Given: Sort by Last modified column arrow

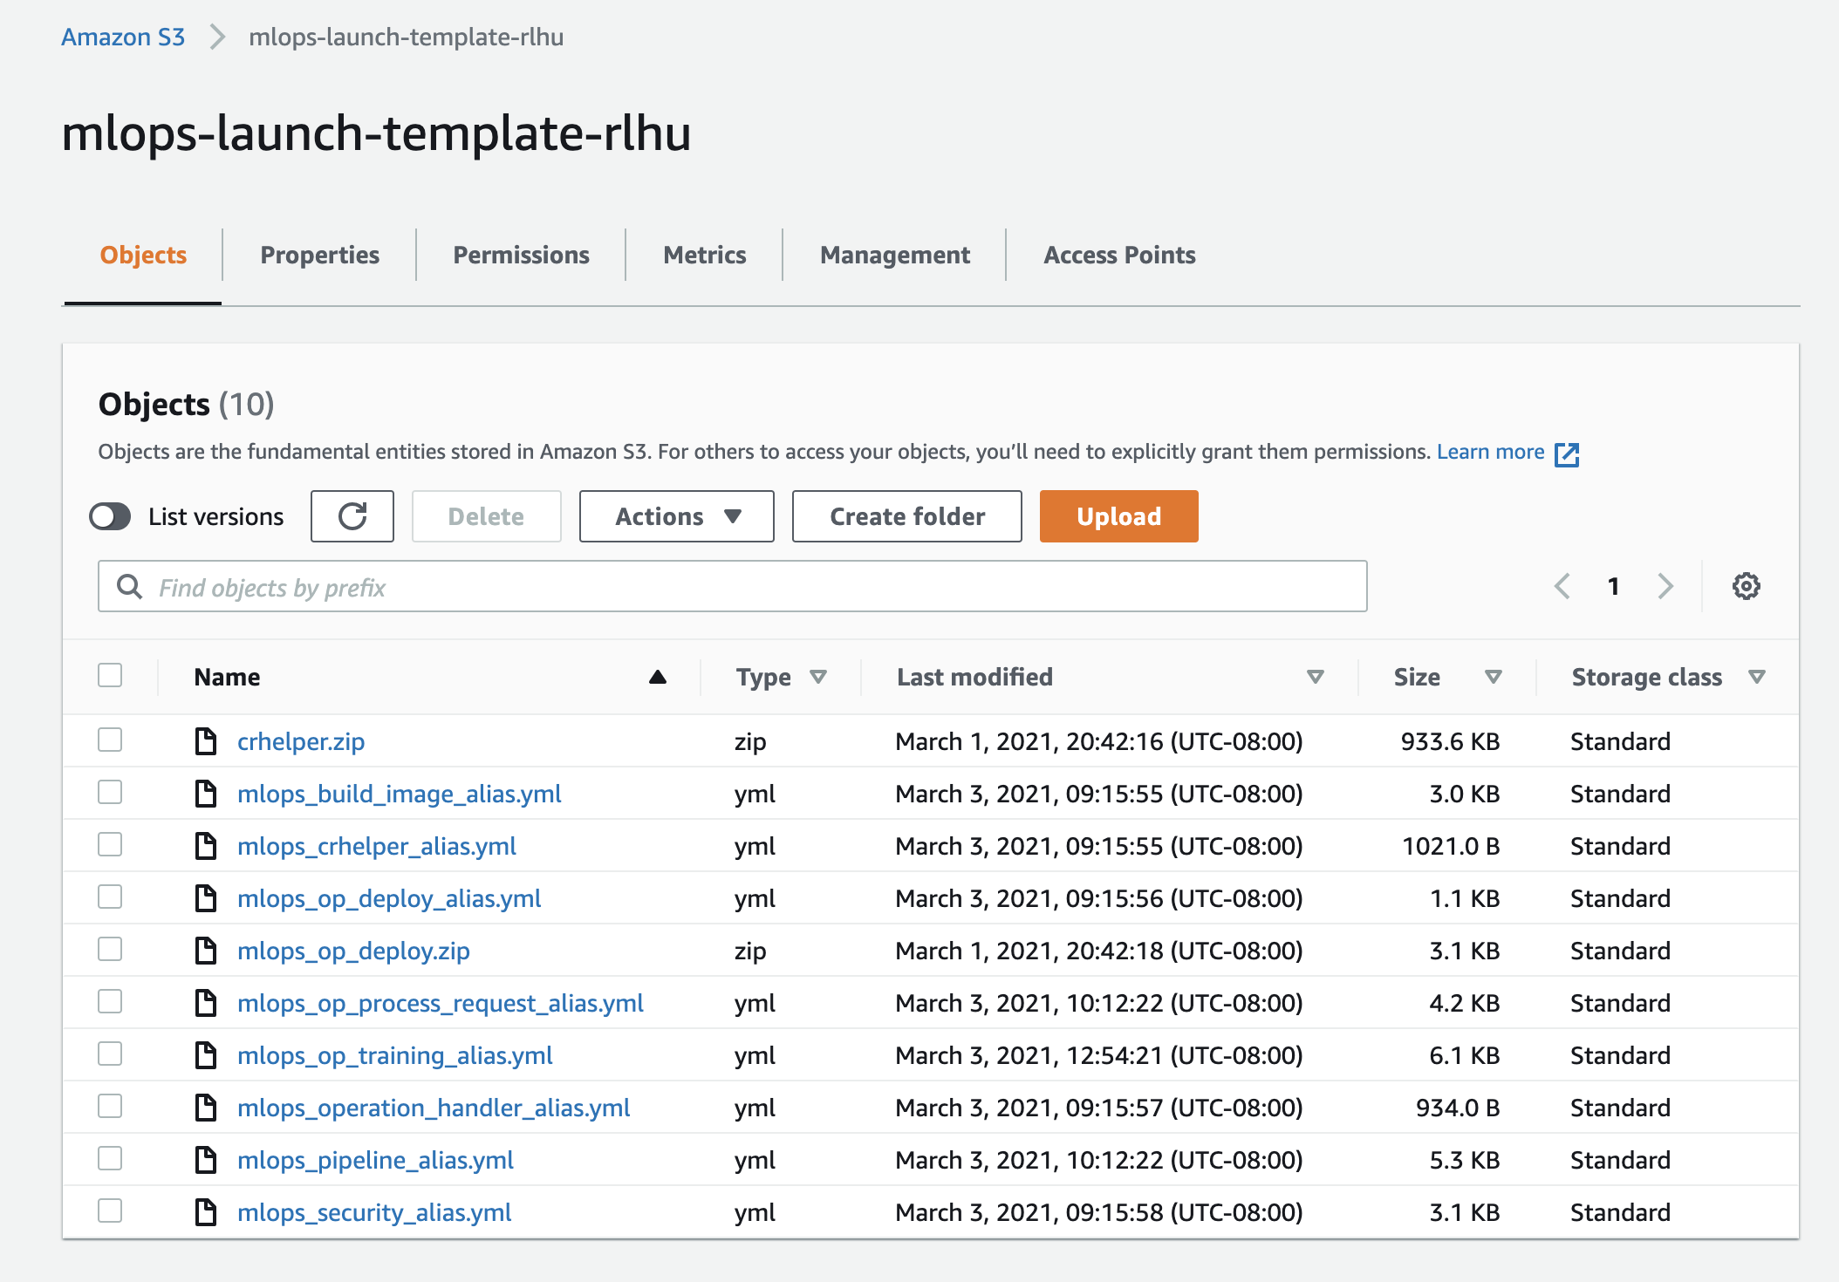Looking at the screenshot, I should [1315, 677].
